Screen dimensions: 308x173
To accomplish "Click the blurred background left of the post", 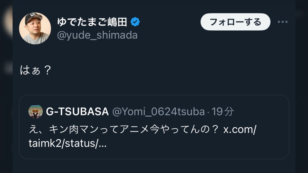I will [6, 103].
